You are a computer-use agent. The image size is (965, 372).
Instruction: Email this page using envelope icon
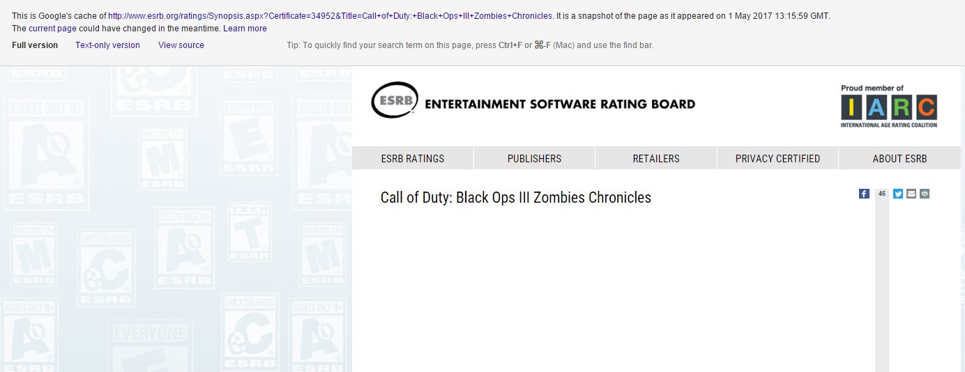tap(911, 194)
